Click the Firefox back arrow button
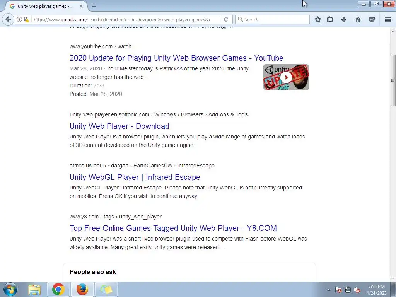 click(x=8, y=19)
